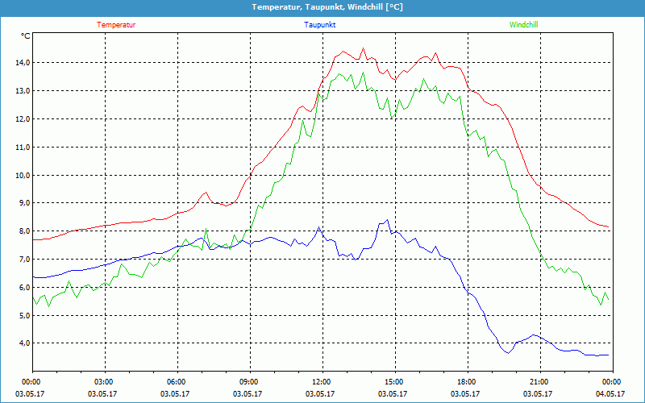Viewport: 645px width, 403px height.
Task: Click the 12:00 time axis label
Action: tap(322, 382)
